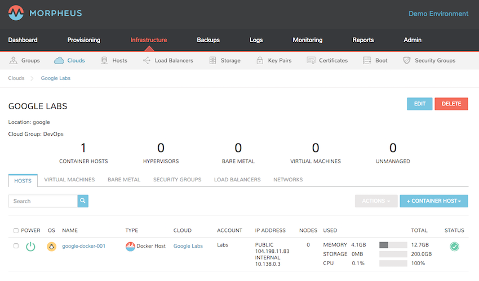Viewport: 479px width, 281px height.
Task: Click the Edit button
Action: click(x=420, y=104)
